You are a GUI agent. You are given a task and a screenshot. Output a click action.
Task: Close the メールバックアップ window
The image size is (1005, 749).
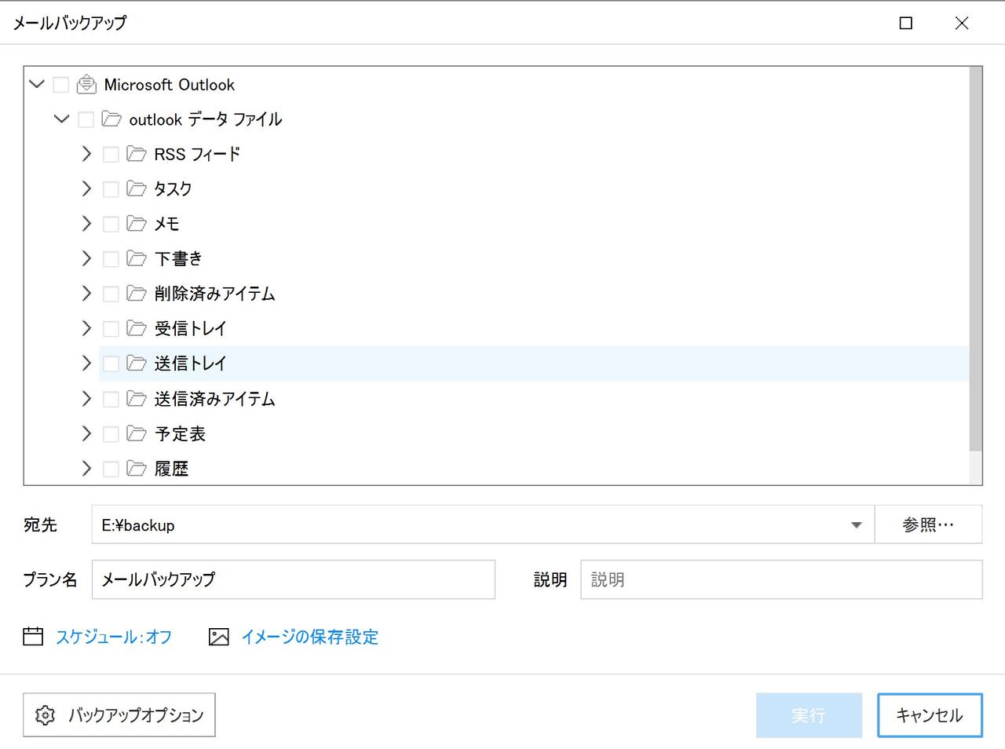point(961,23)
